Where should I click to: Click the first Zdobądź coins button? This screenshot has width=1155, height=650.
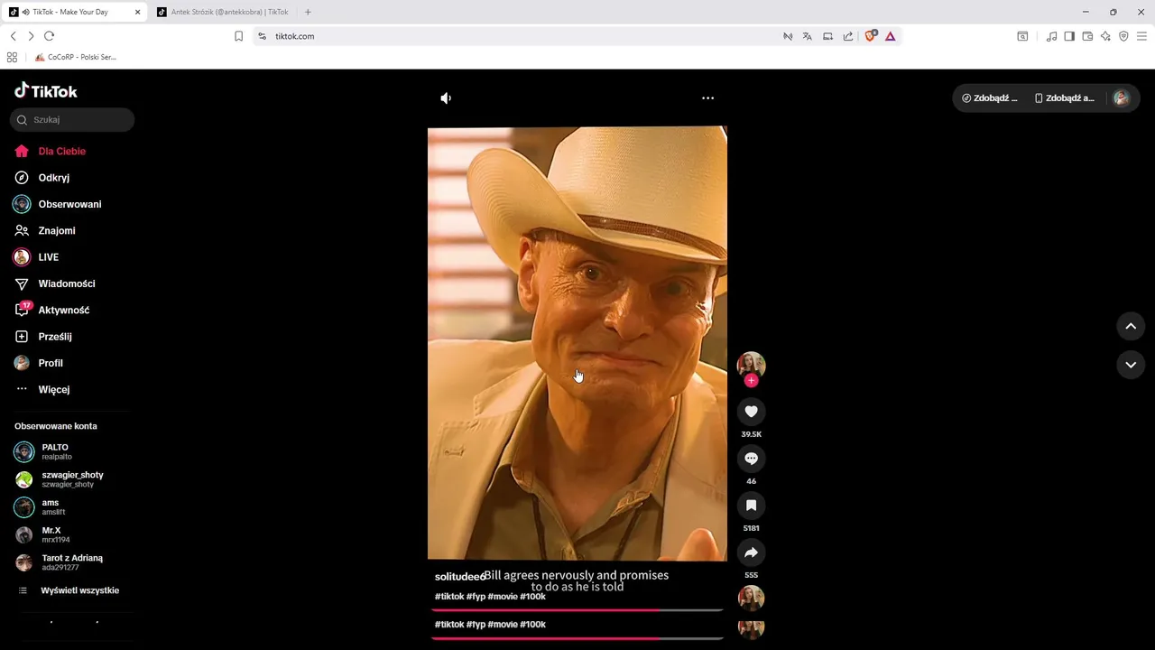point(990,98)
